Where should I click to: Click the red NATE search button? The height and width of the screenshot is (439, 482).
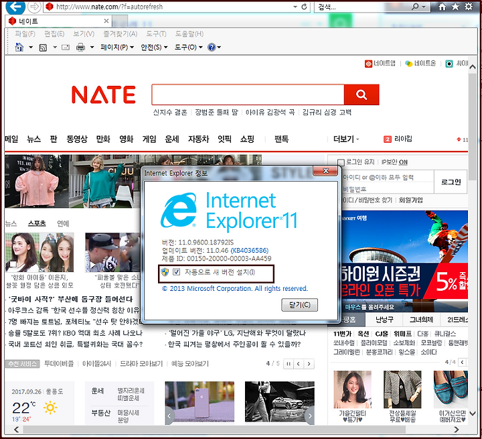coord(361,95)
